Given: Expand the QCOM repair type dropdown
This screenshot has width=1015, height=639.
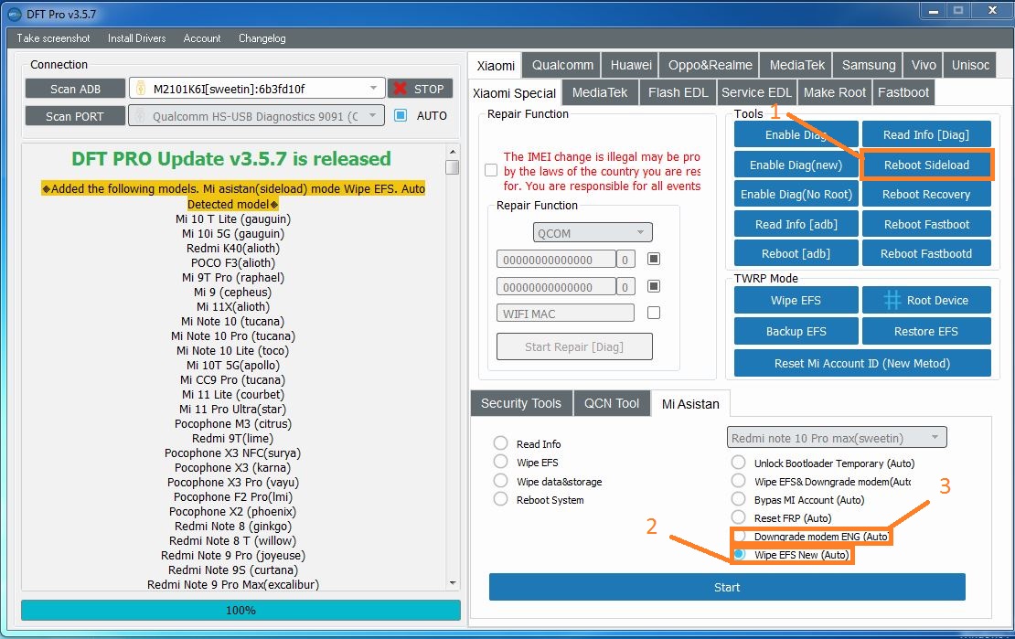Looking at the screenshot, I should (x=593, y=232).
